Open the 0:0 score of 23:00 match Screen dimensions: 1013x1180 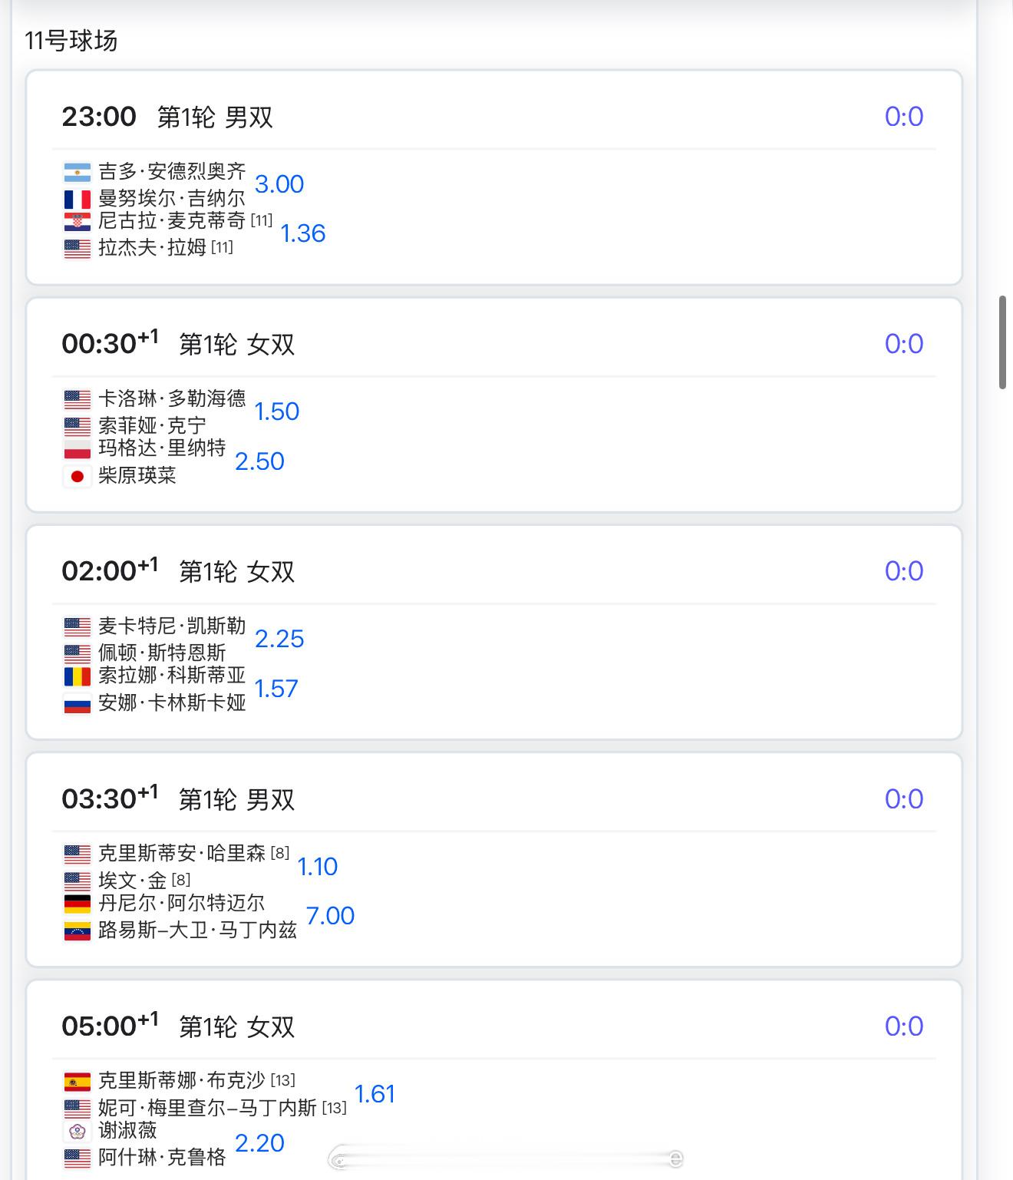pyautogui.click(x=904, y=117)
